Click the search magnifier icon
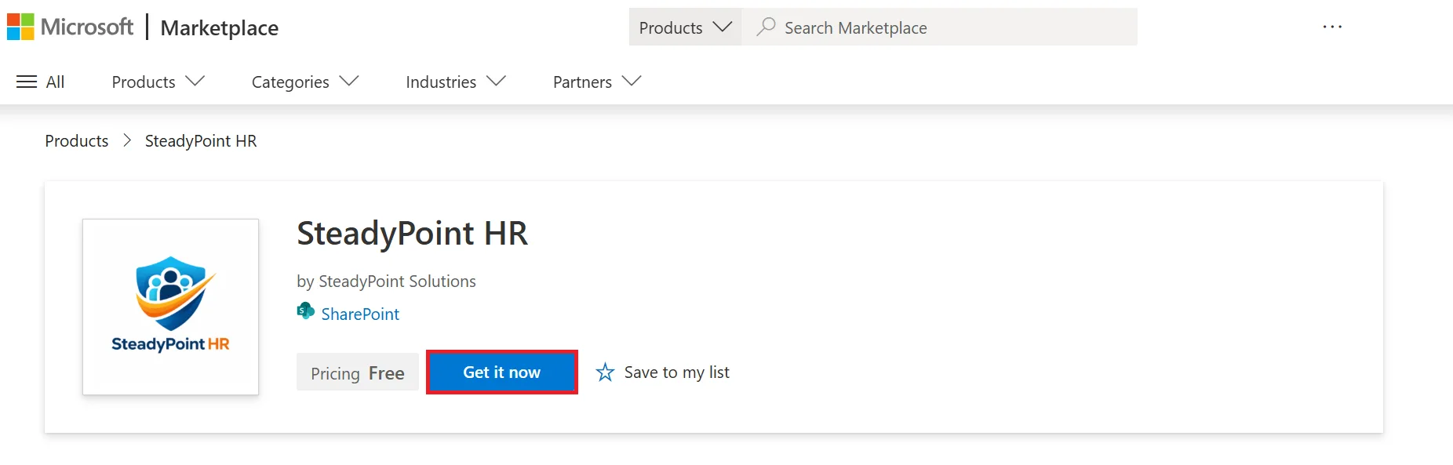1453x465 pixels. point(766,27)
